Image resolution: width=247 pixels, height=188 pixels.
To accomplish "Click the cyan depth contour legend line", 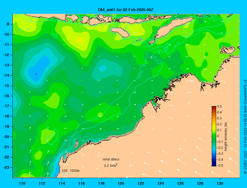I will click(68, 173).
